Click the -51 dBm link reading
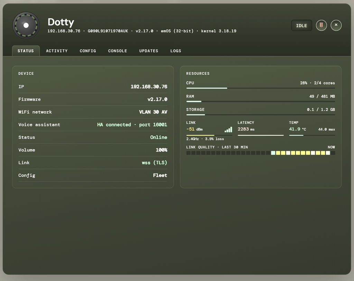 click(194, 129)
